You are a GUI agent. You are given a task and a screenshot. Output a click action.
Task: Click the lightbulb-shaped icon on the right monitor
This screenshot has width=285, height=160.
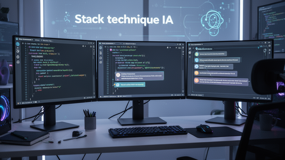click(x=265, y=51)
